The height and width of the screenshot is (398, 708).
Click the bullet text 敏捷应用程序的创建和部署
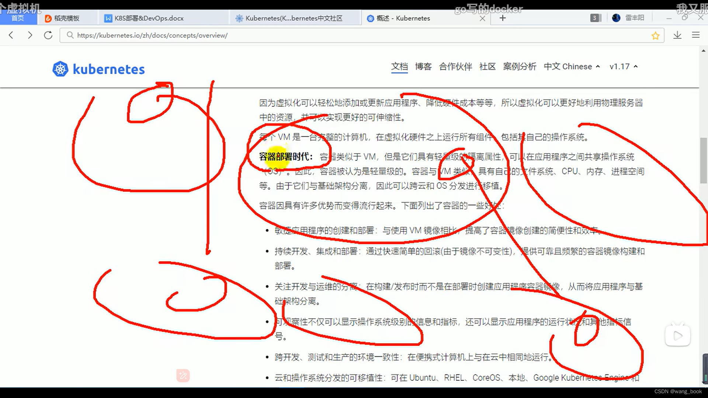(x=324, y=231)
